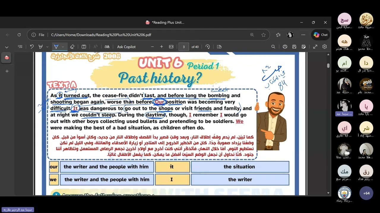Click the page number field showing 3

coord(184,47)
